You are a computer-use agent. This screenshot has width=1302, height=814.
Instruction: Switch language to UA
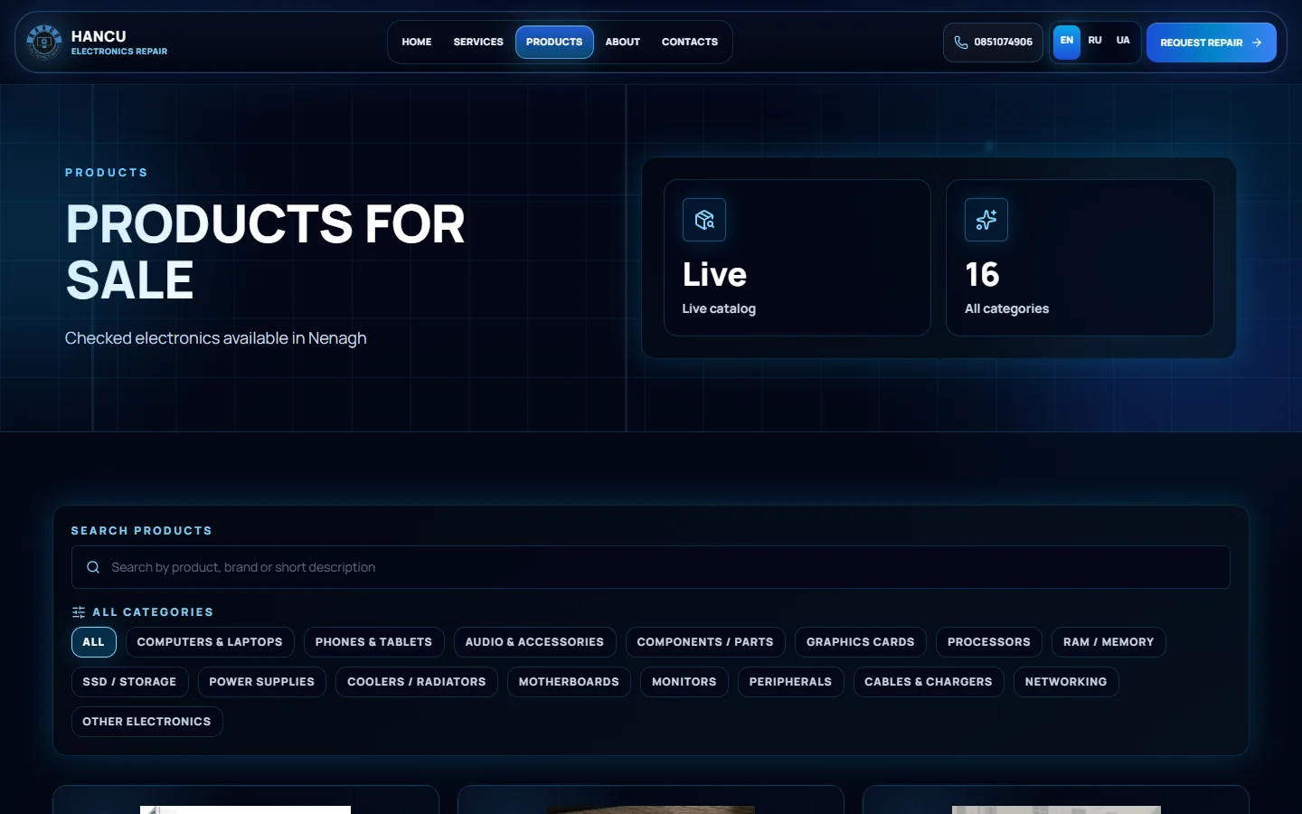tap(1123, 41)
